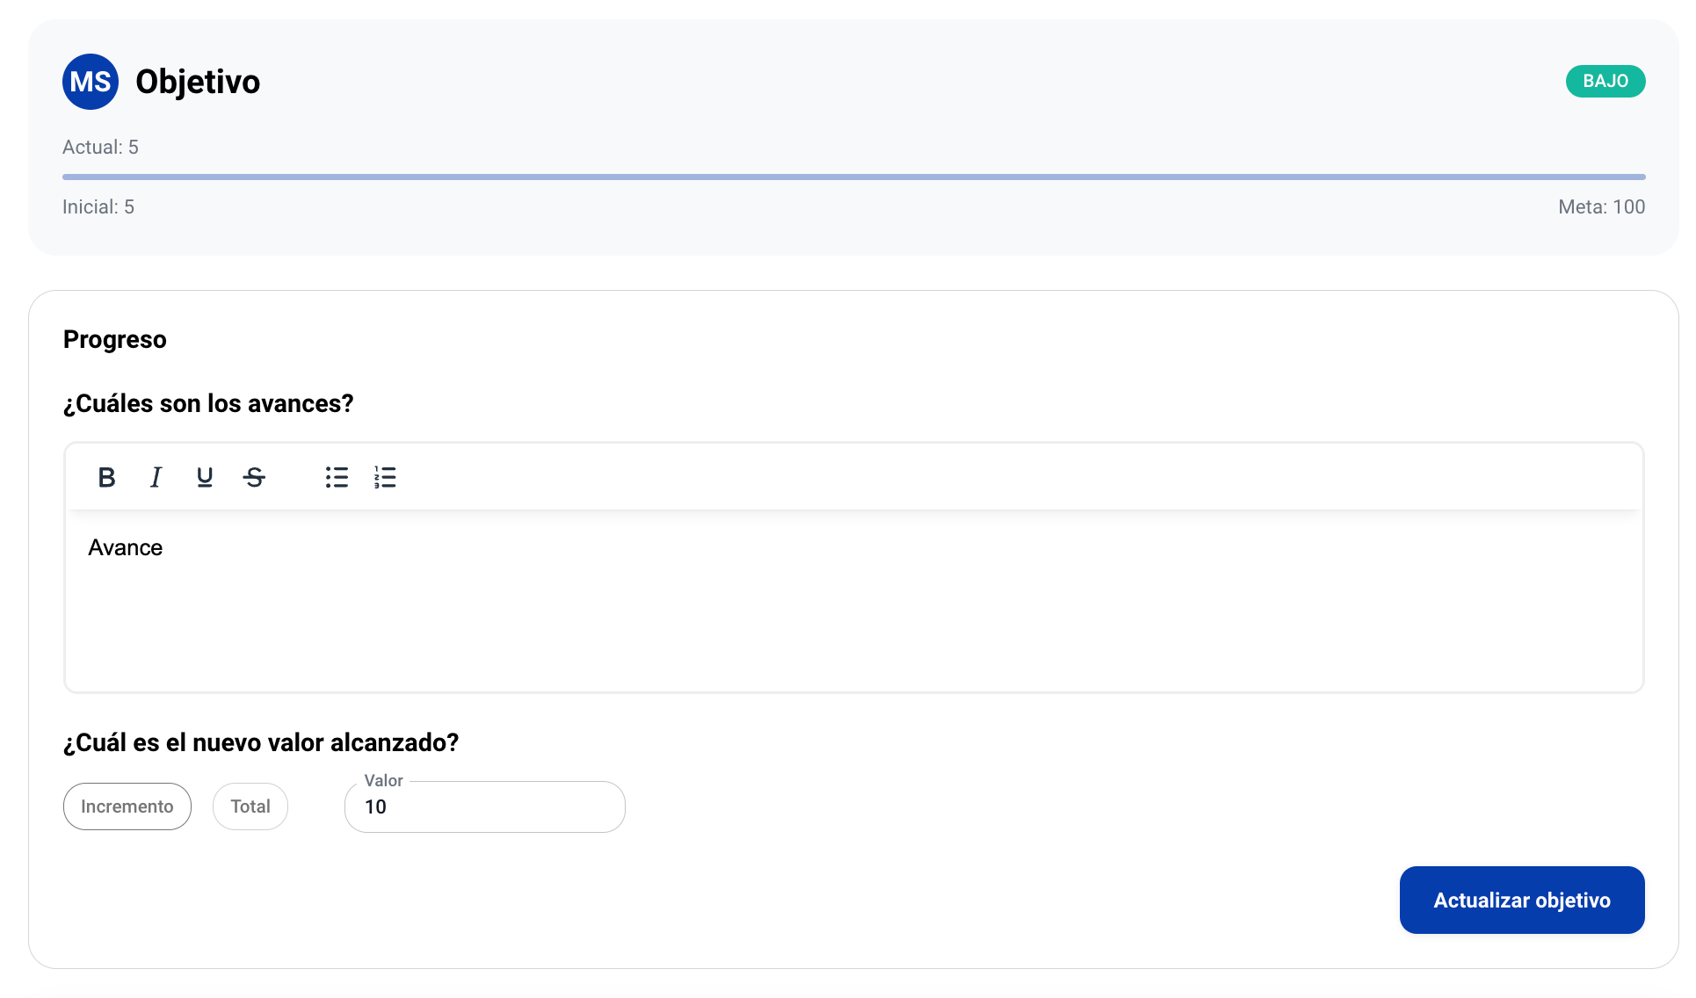Image resolution: width=1696 pixels, height=998 pixels.
Task: Insert a bulleted list
Action: 337,477
